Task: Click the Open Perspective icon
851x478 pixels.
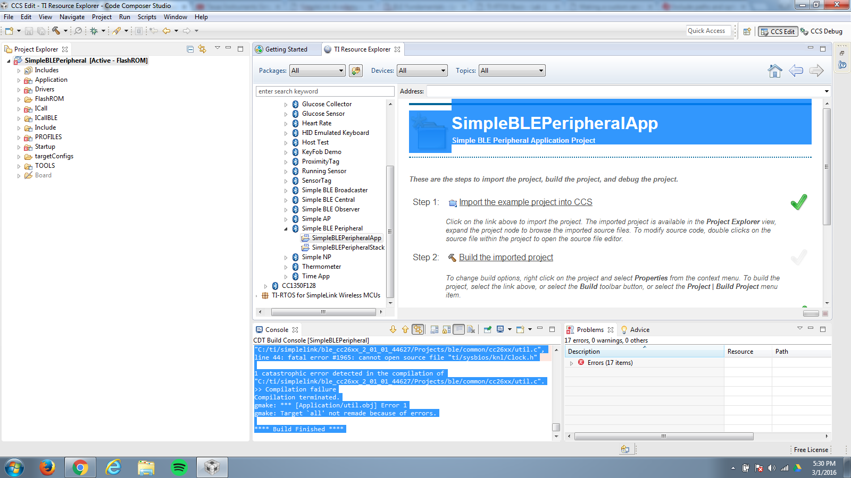Action: (747, 31)
